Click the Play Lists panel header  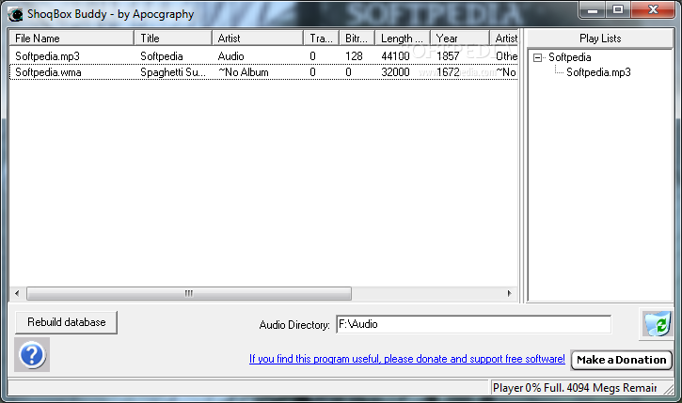point(600,39)
